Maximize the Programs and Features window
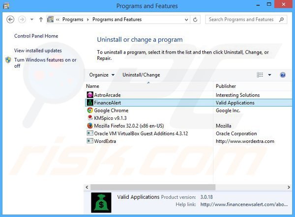This screenshot has width=295, height=217. (269, 4)
